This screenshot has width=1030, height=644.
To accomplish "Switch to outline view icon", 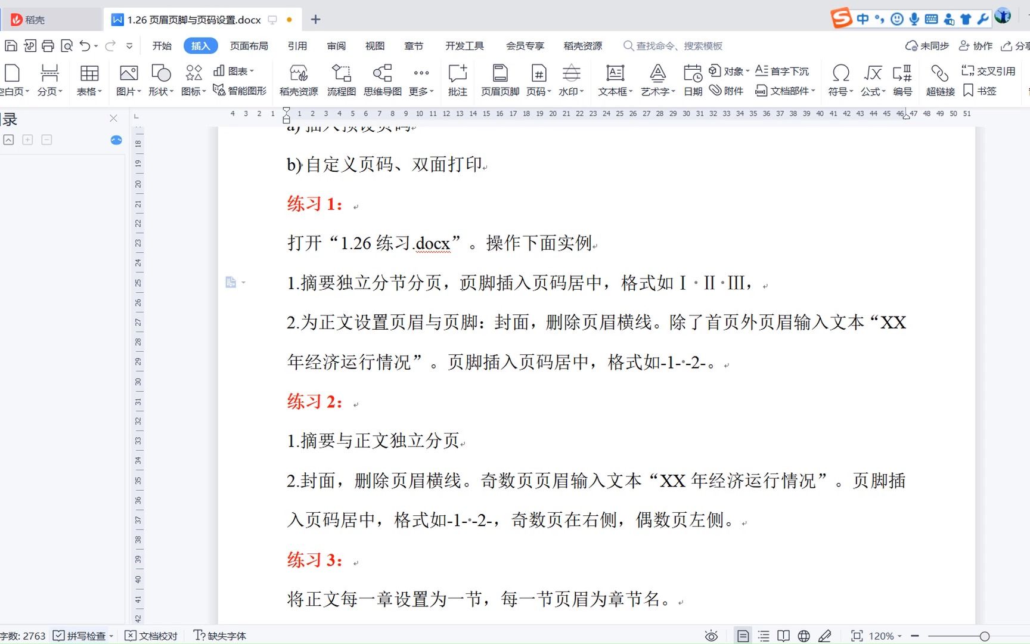I will point(764,636).
